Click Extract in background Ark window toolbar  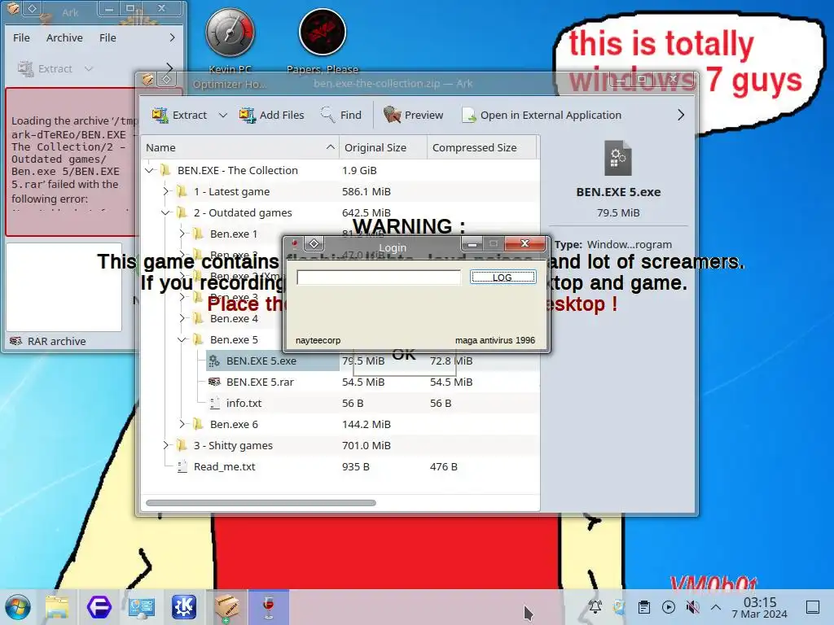click(46, 68)
